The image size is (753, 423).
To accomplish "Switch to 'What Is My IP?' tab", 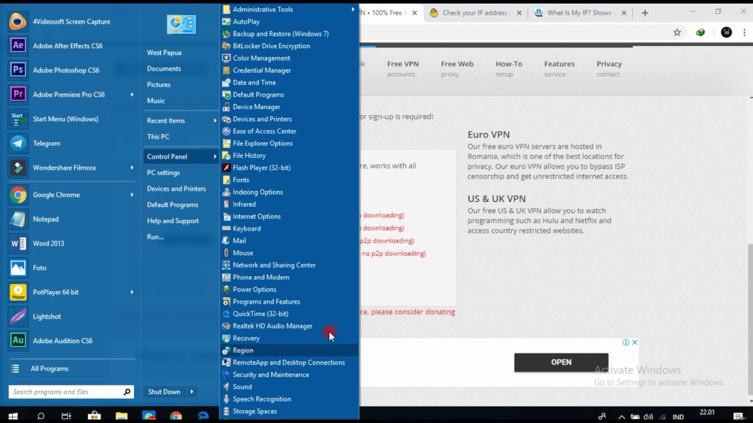I will pos(579,13).
